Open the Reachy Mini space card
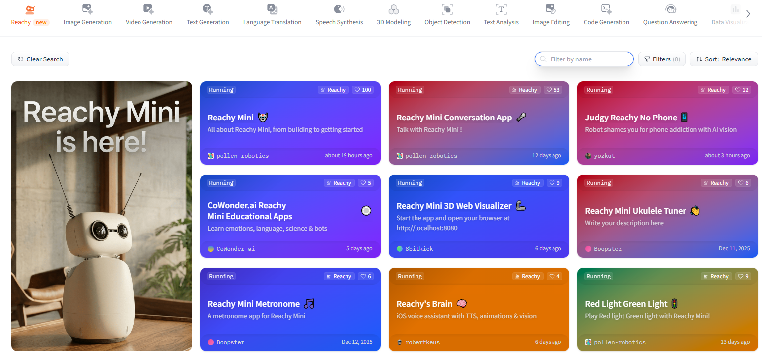This screenshot has width=762, height=353. coord(290,123)
